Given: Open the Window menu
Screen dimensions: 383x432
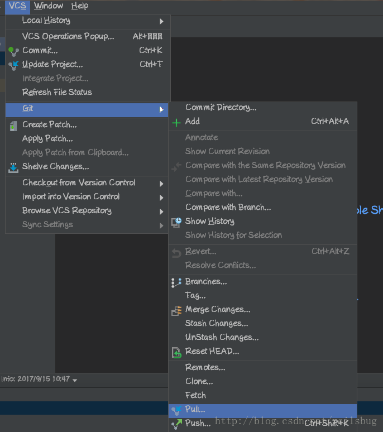Looking at the screenshot, I should click(49, 6).
